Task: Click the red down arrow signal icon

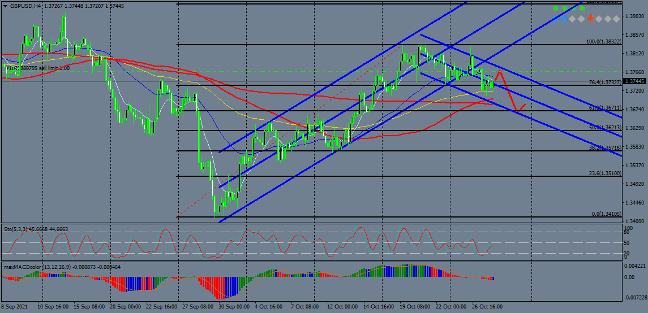Action: tap(590, 19)
